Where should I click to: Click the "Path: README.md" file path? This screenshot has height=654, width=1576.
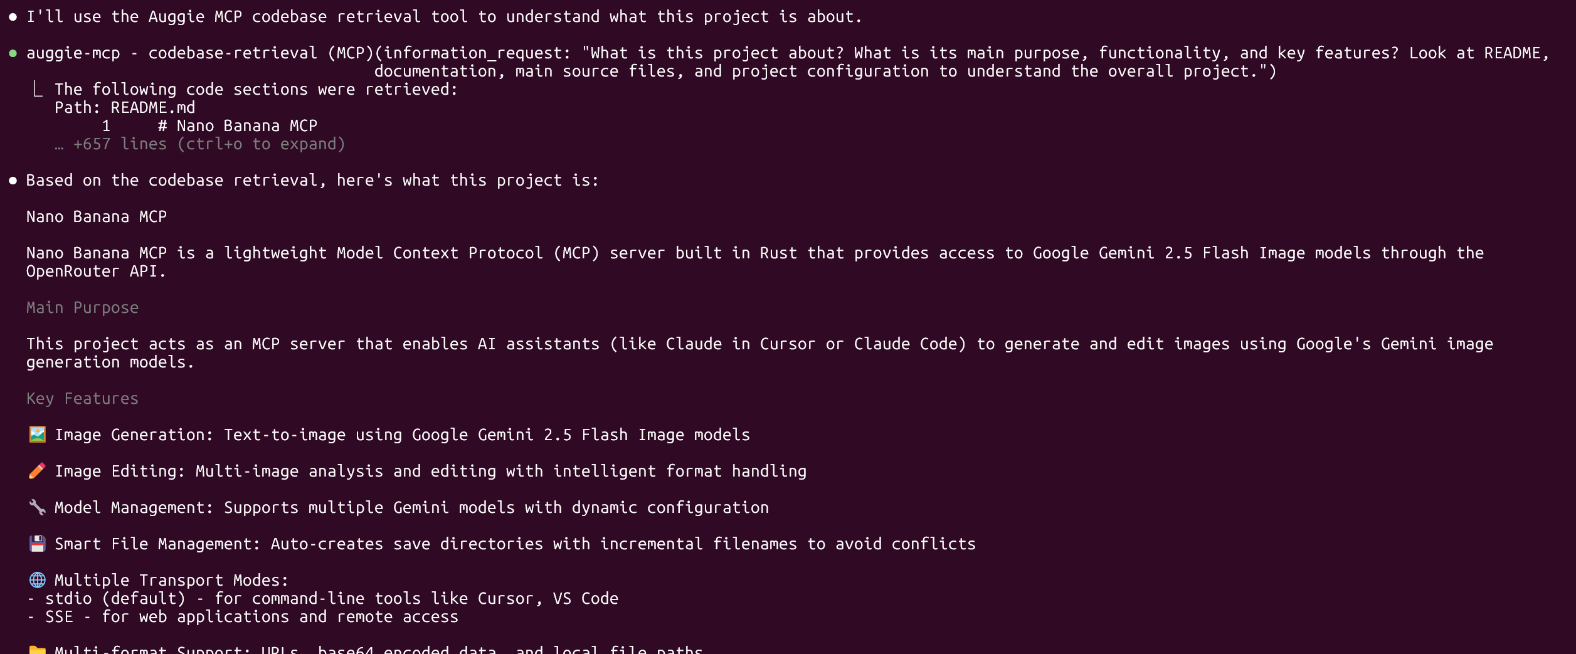tap(125, 108)
